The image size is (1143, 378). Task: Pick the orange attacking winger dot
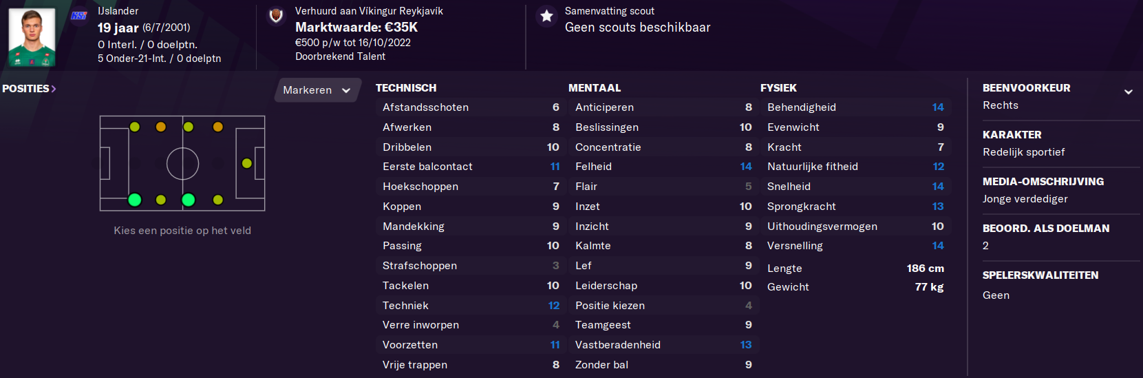coord(218,127)
